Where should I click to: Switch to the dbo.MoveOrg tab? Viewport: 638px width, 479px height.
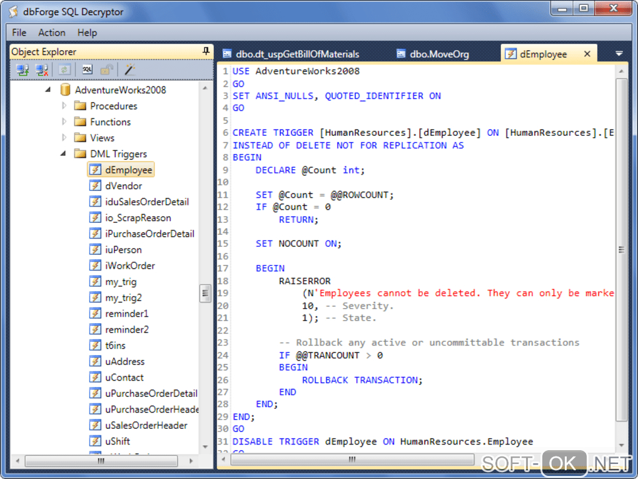[x=438, y=54]
